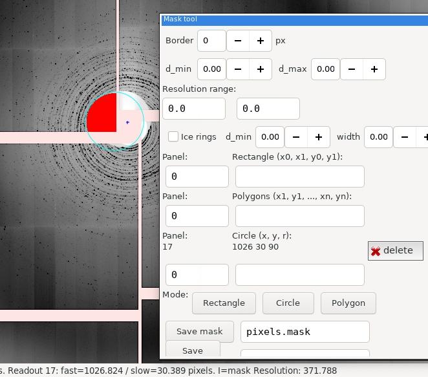Focus the Rectangle coordinates input field
The image size is (428, 377).
tap(300, 177)
